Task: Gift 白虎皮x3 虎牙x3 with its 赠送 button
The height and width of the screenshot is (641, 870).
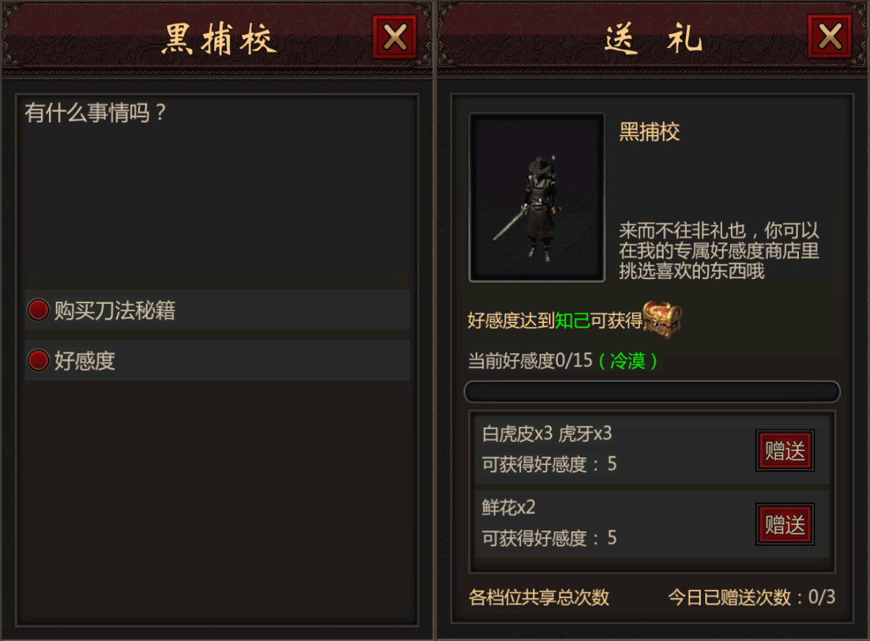Action: point(784,451)
